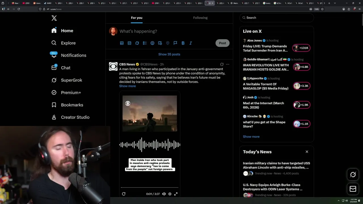This screenshot has width=363, height=204.
Task: Open the emoji picker in composer
Action: click(x=152, y=43)
